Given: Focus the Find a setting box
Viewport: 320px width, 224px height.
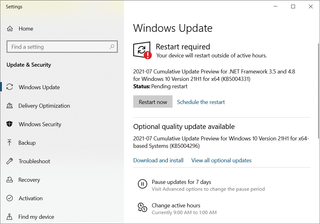Looking at the screenshot, I should 62,47.
